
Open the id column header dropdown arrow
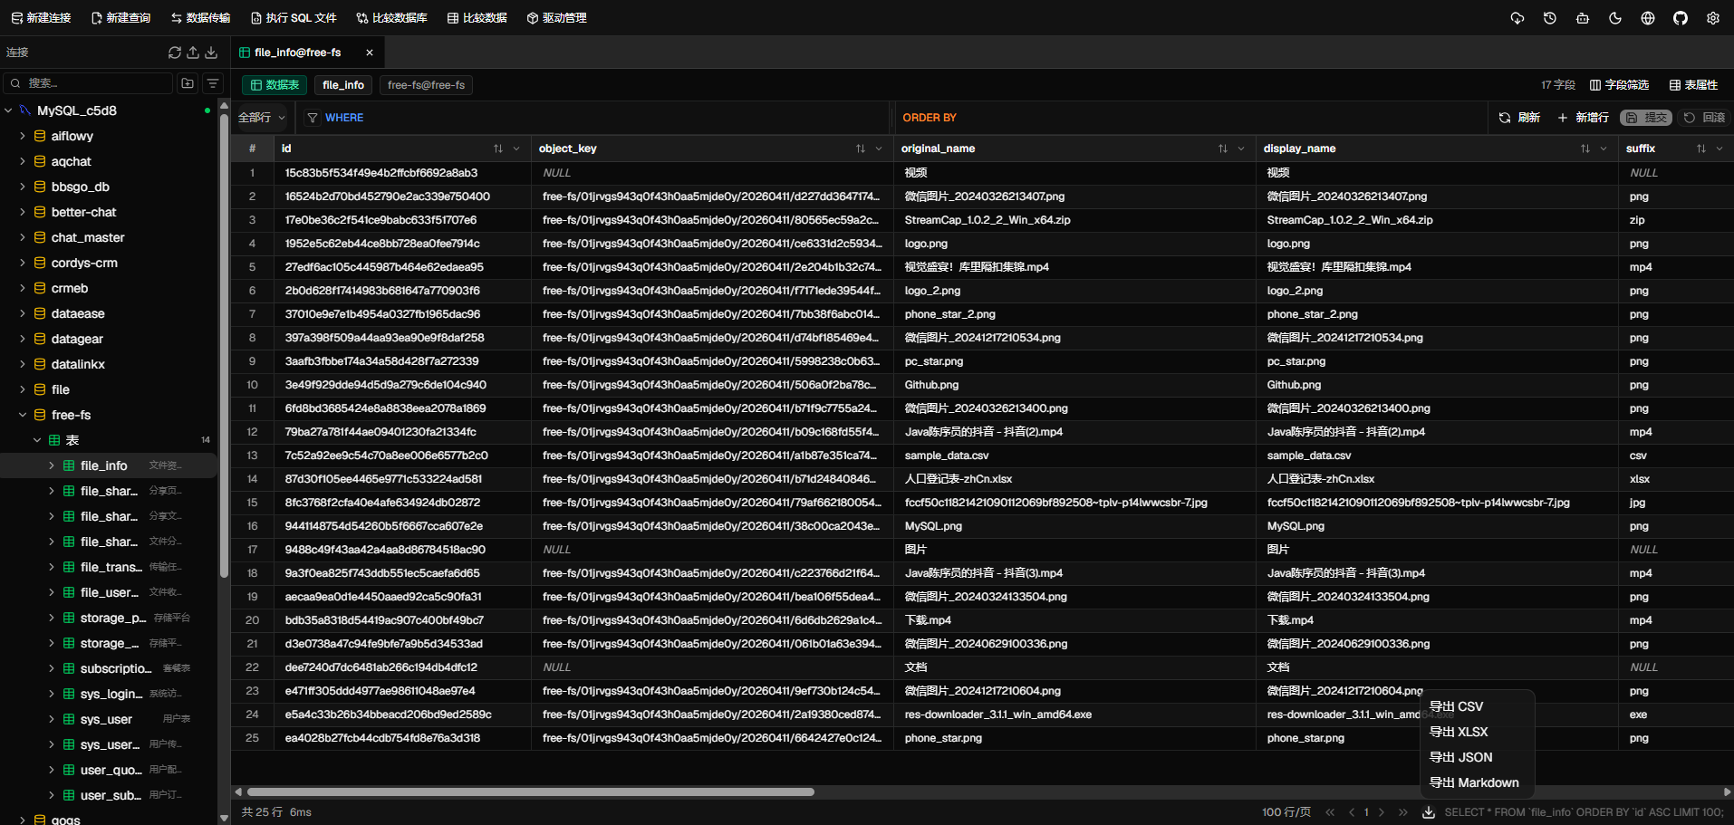[x=516, y=149]
